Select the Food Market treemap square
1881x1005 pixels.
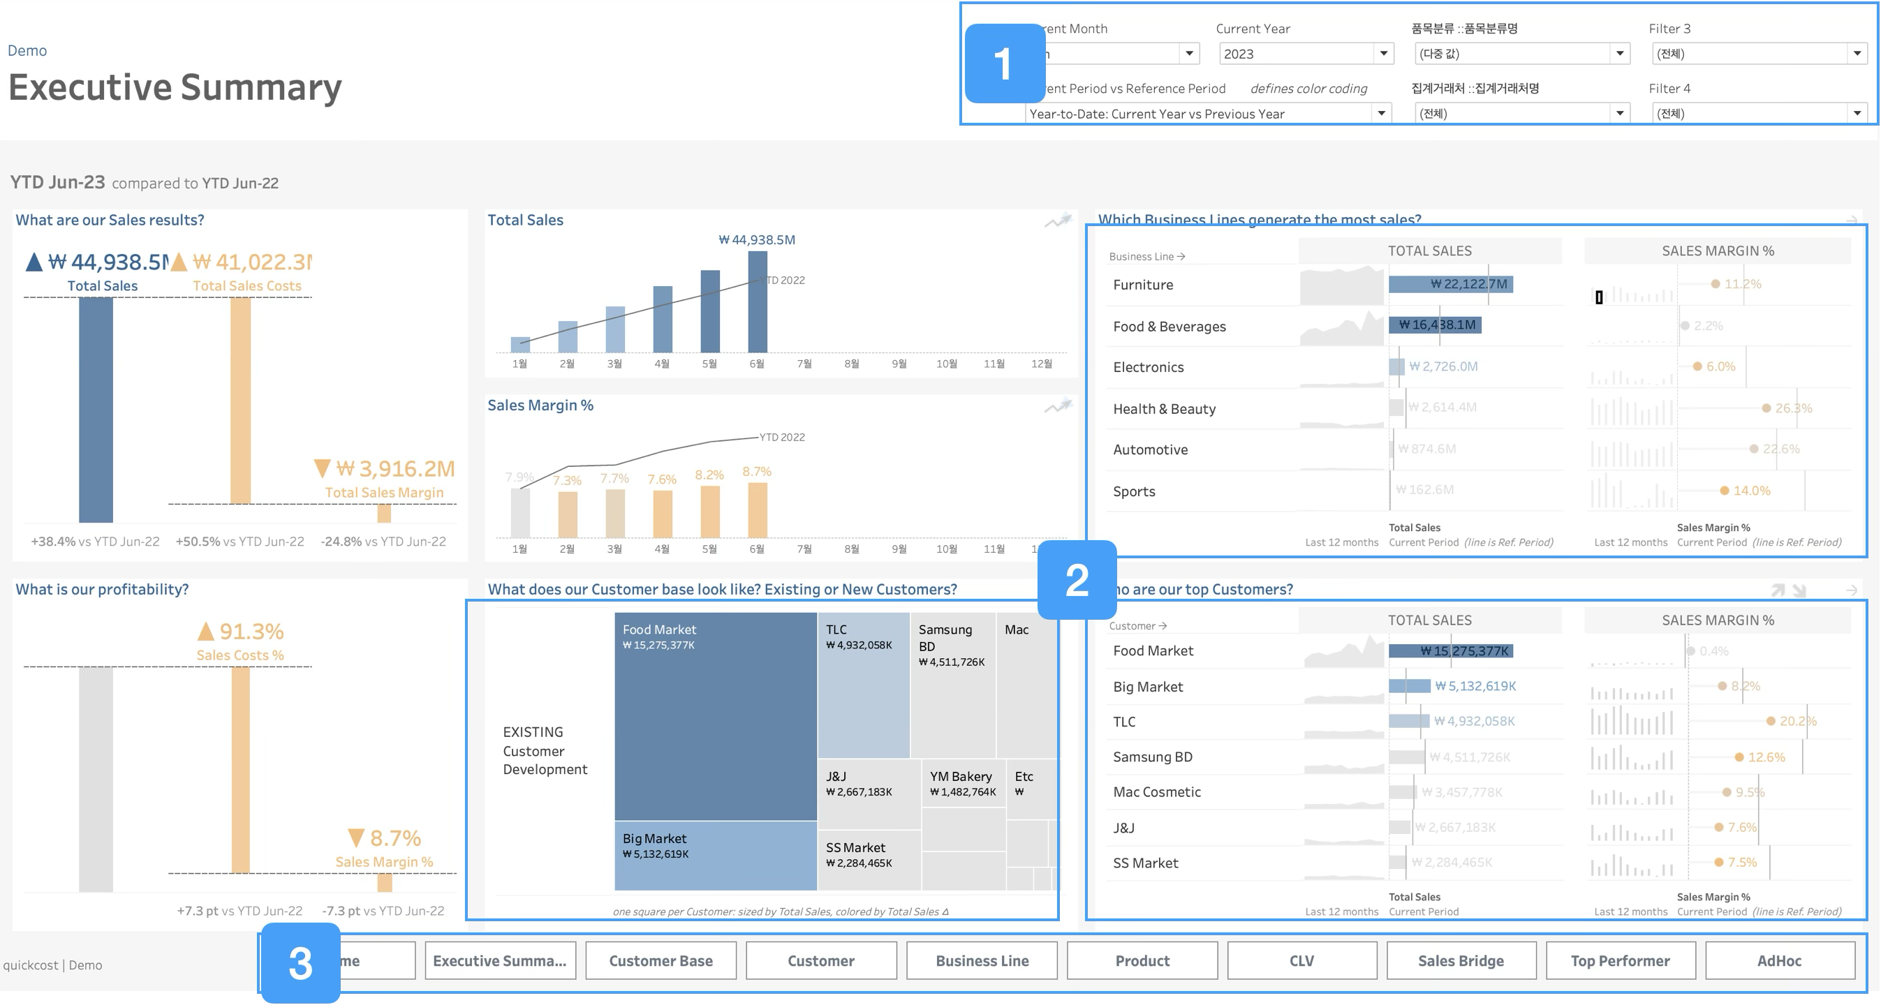[715, 722]
